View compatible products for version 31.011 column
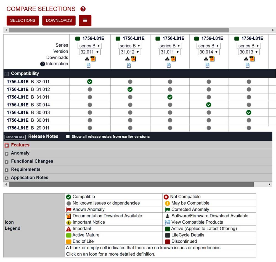 pos(169,65)
